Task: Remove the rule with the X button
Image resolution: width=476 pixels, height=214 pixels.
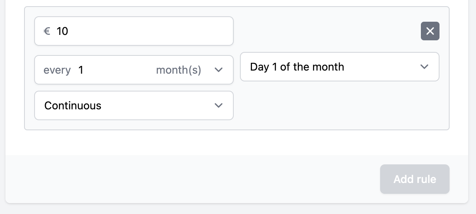Action: point(430,31)
